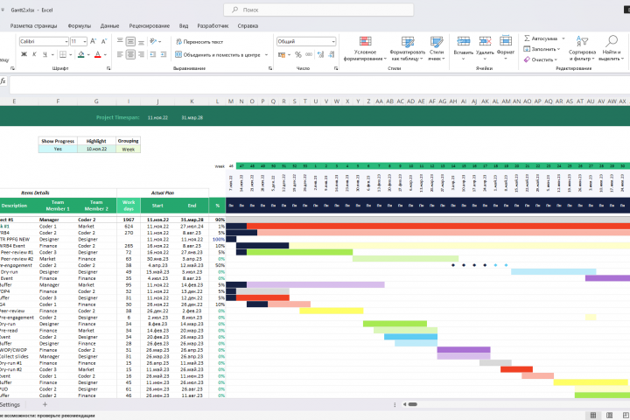Align text right
The width and height of the screenshot is (630, 420).
141,54
